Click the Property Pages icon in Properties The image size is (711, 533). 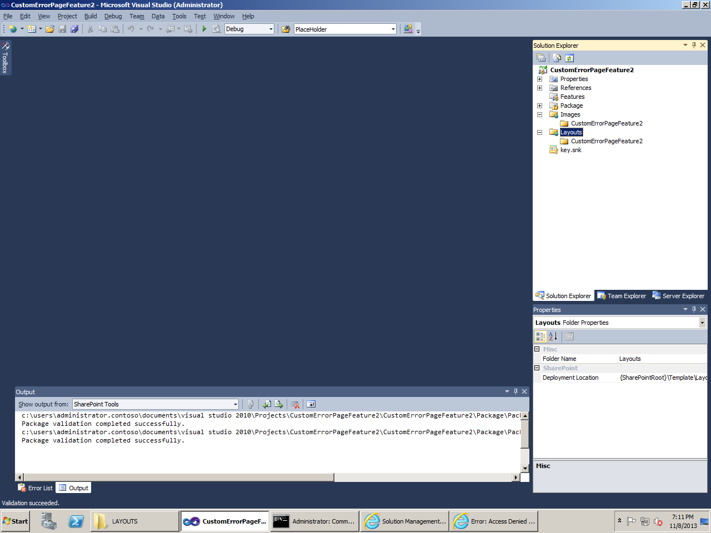coord(569,336)
